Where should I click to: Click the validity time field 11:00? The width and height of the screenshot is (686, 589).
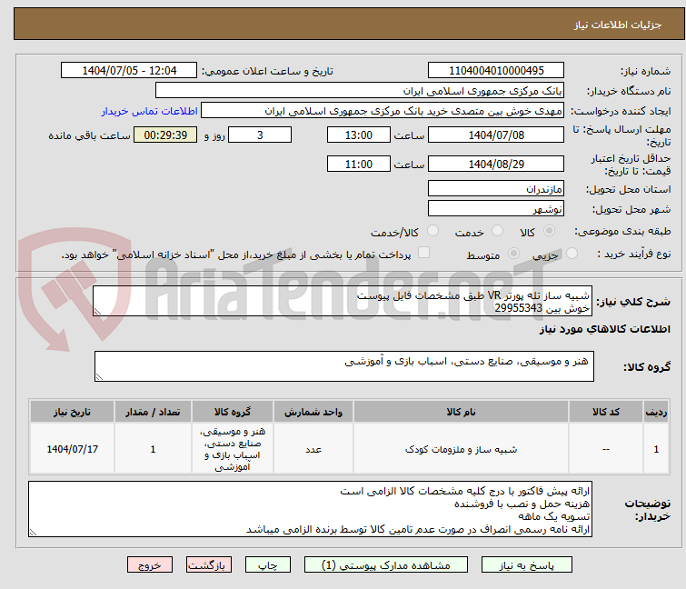[x=359, y=165]
